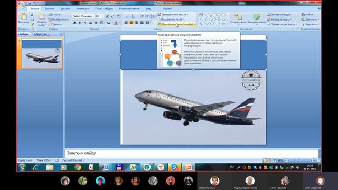Align text to the right
The height and width of the screenshot is (190, 338).
click(x=137, y=23)
